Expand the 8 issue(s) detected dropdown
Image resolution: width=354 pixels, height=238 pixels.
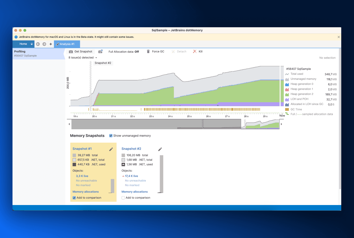[96, 58]
